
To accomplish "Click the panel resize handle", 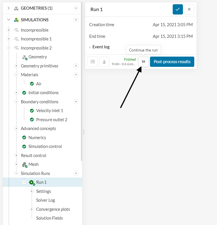I will [84, 132].
